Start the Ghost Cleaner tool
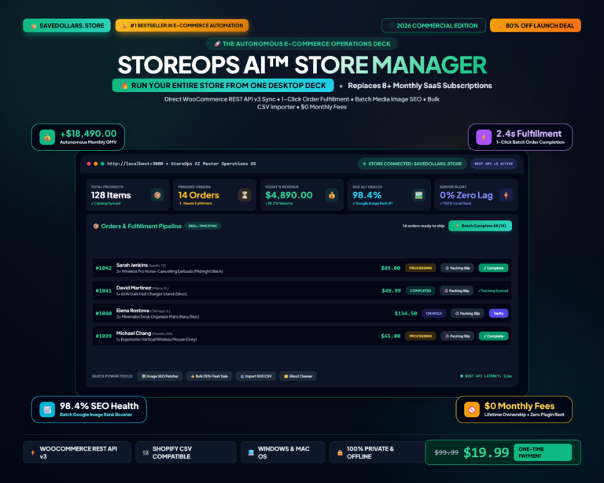The image size is (604, 483). click(298, 376)
